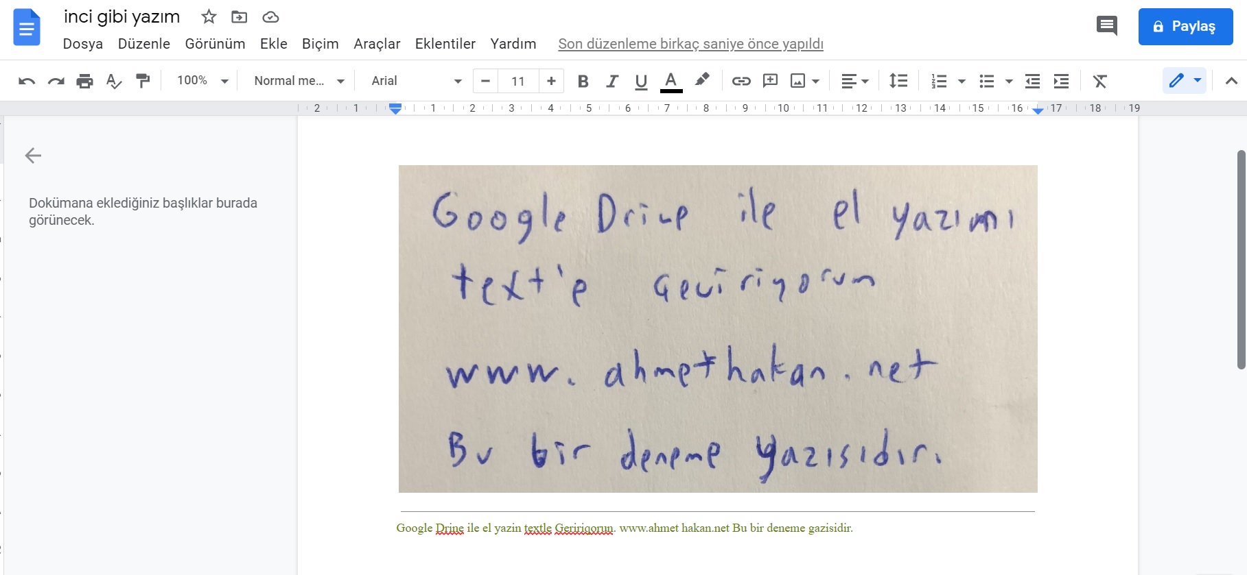Open the Biçim menu
Viewport: 1247px width, 575px height.
[x=321, y=44]
